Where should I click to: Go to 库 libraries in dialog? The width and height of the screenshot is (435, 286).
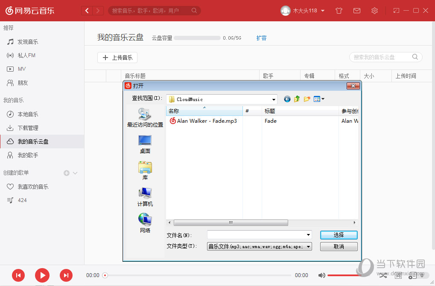pyautogui.click(x=145, y=171)
